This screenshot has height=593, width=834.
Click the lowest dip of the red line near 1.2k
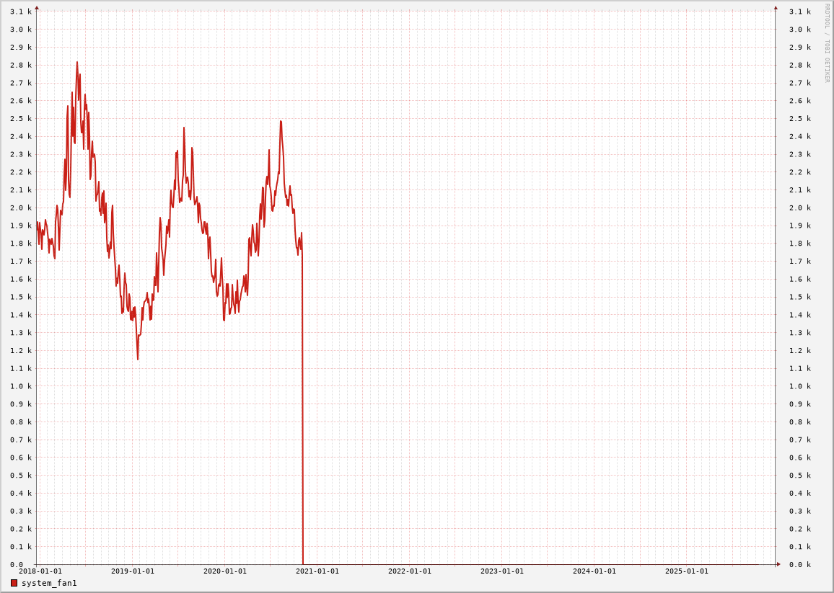point(138,359)
